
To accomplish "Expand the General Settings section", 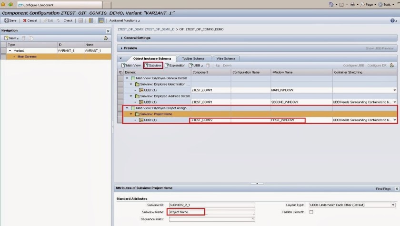I will click(121, 38).
